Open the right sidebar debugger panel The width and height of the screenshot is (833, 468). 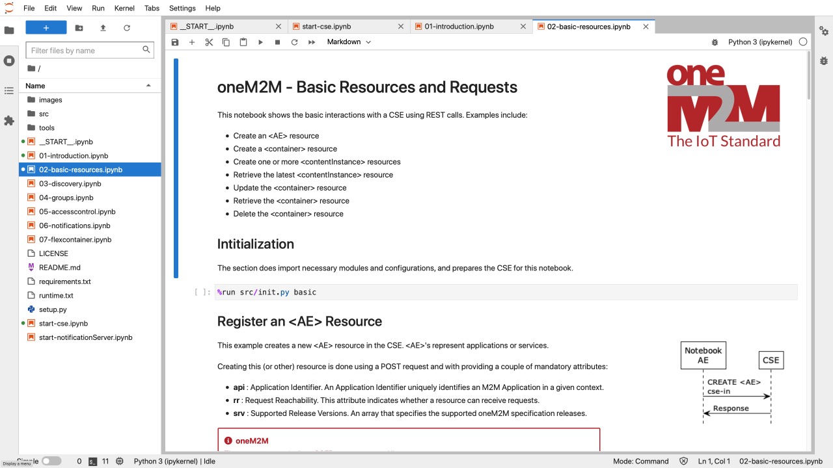click(x=824, y=60)
